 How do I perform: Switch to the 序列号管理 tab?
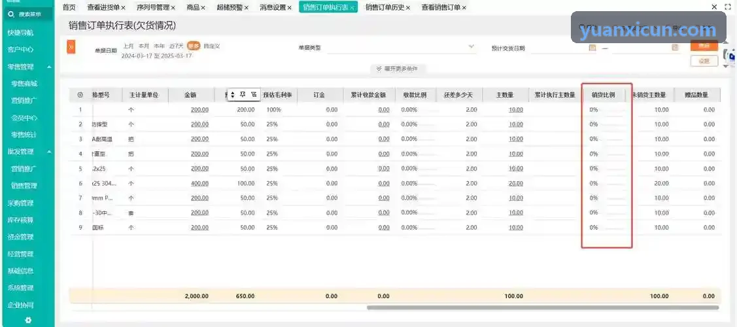(153, 7)
